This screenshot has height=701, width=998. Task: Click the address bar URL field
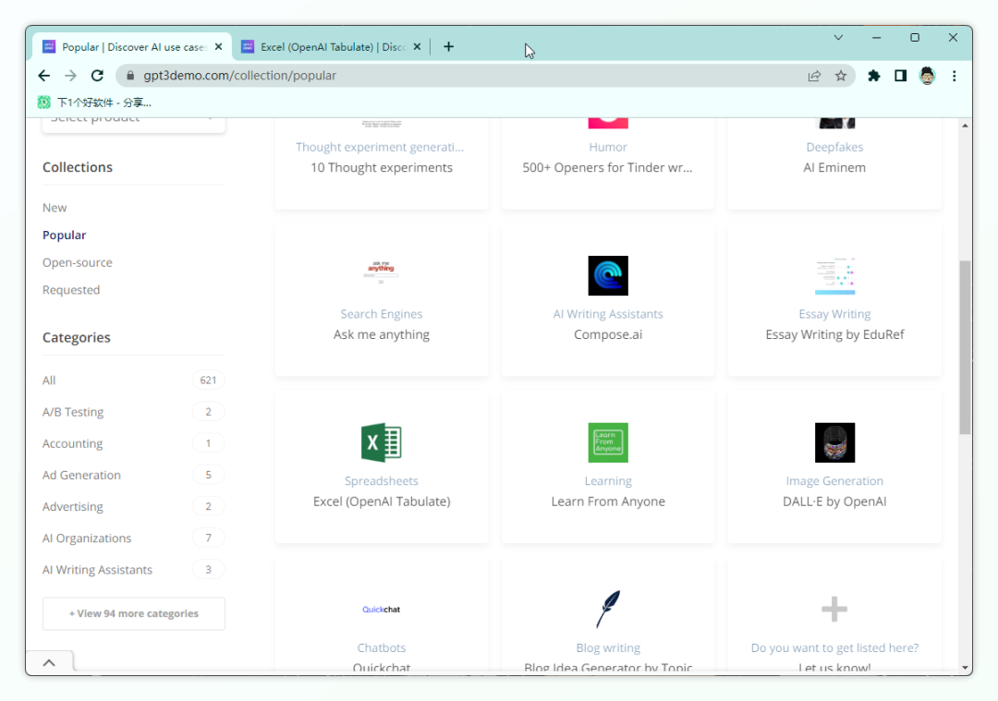coord(462,76)
